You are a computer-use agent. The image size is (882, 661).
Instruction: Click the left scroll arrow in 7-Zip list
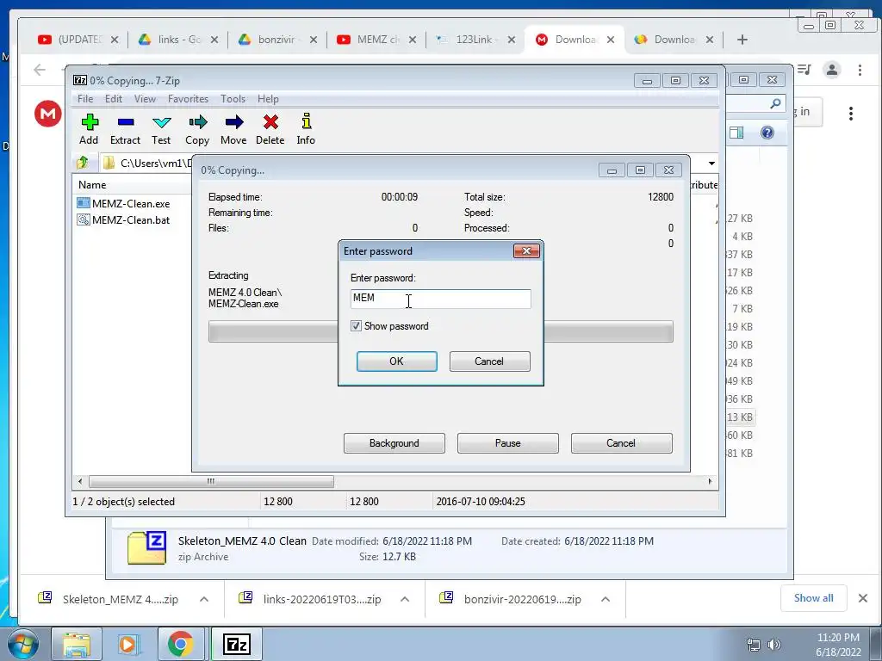pyautogui.click(x=80, y=481)
